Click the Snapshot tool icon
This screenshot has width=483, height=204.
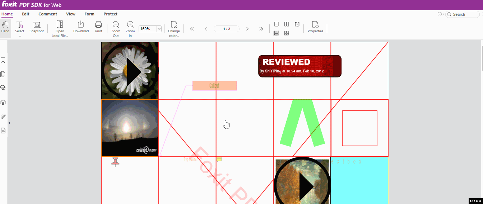click(x=37, y=25)
